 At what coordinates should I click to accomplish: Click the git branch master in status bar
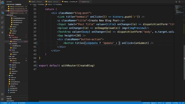(4, 103)
